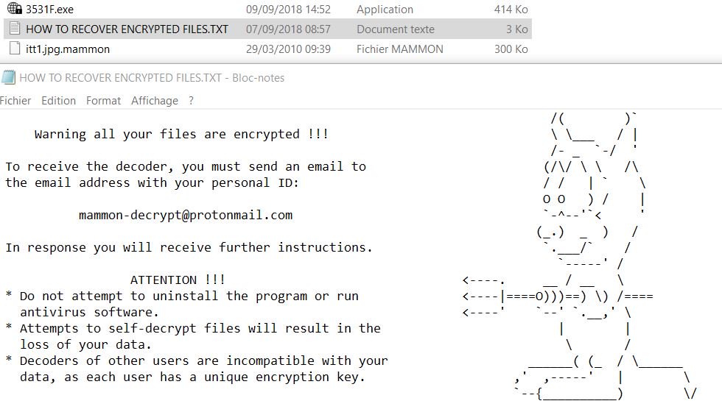Click the itt1.jpg.mammon file icon
The width and height of the screenshot is (722, 412).
pyautogui.click(x=15, y=49)
